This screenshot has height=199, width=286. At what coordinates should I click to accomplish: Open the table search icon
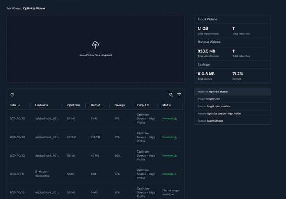click(171, 95)
